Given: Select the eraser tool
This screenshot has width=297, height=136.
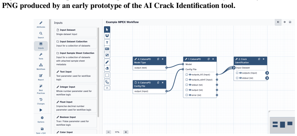Looking at the screenshot, I should (107, 68).
